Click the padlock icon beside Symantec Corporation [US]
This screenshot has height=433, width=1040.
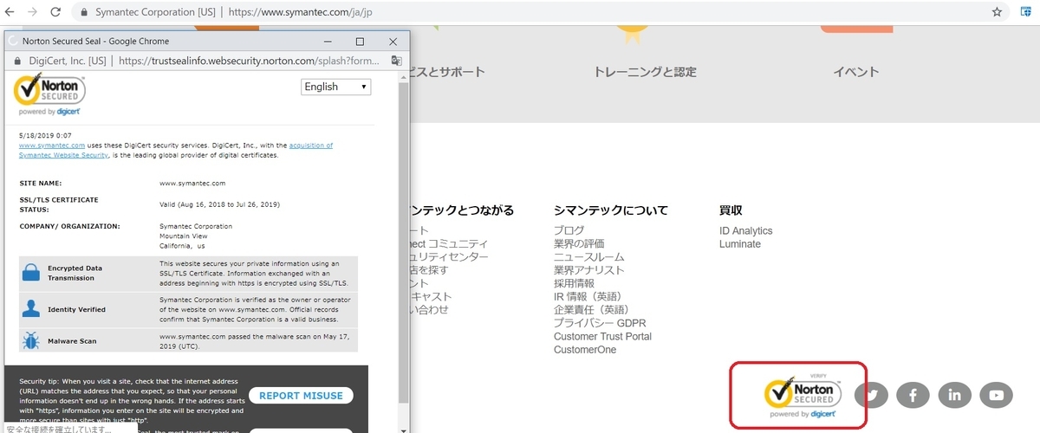pyautogui.click(x=84, y=13)
